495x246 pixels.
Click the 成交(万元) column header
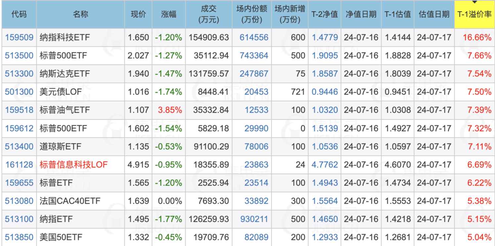(x=208, y=14)
